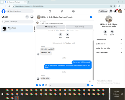The width and height of the screenshot is (125, 100).
Task: Mute conversation with the bell icon
Action: (x=105, y=32)
